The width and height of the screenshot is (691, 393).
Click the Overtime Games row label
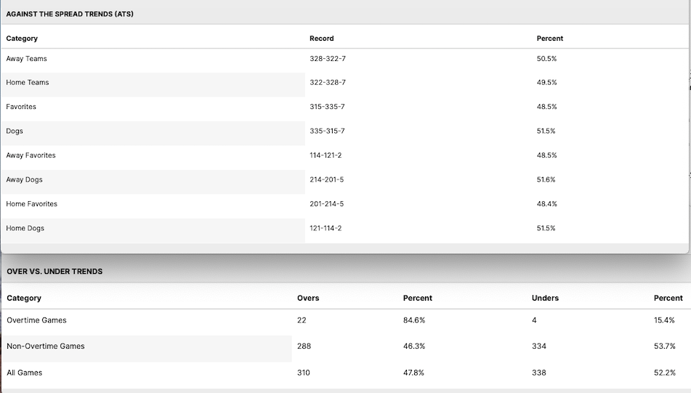click(x=36, y=320)
